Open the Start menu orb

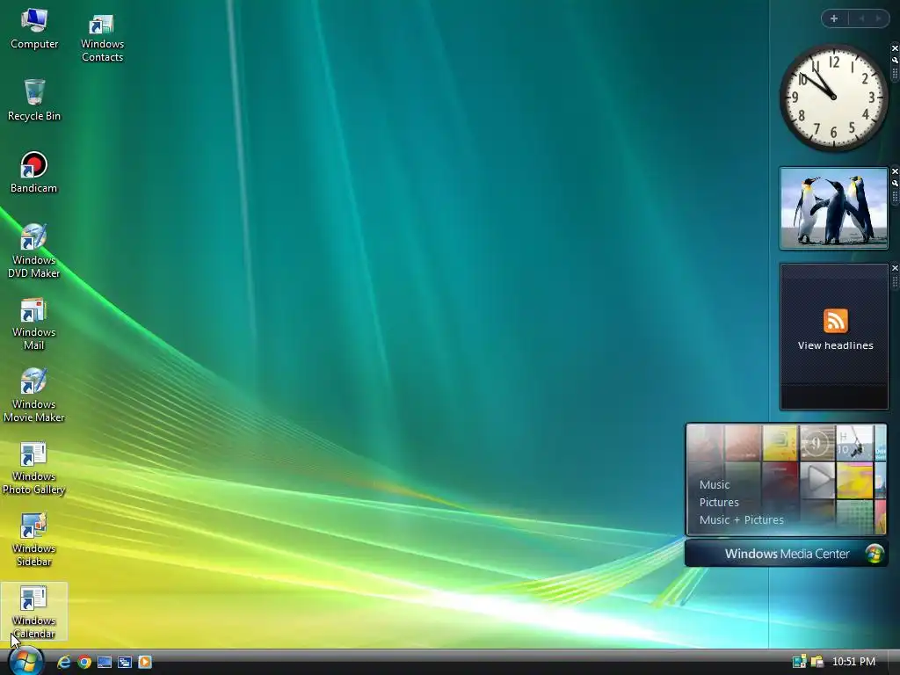pyautogui.click(x=25, y=661)
